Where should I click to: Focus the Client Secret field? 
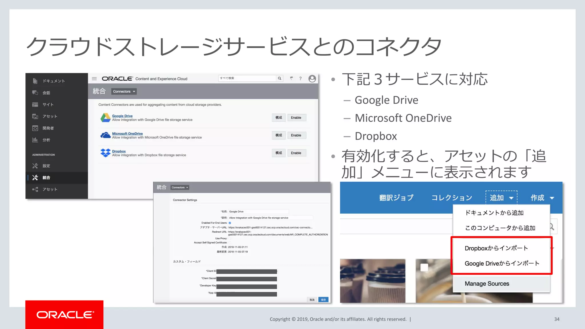pyautogui.click(x=247, y=279)
